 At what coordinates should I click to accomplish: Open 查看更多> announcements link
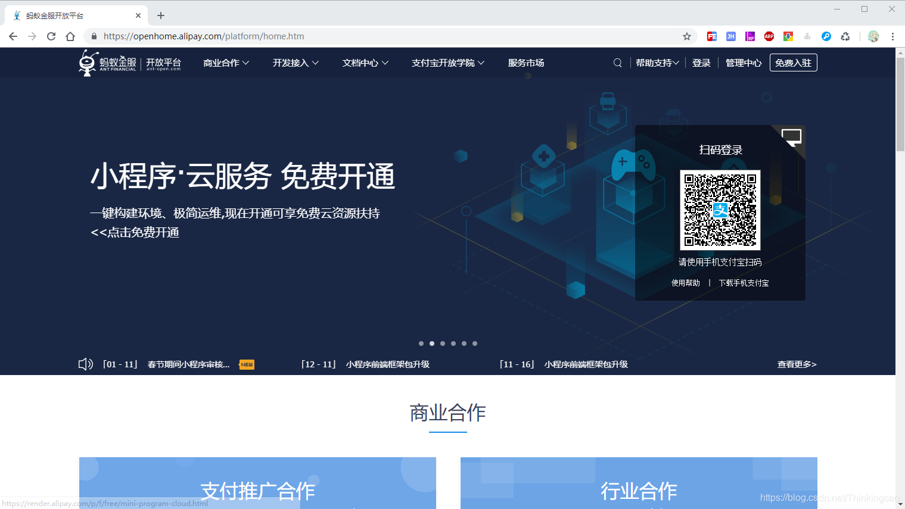click(x=797, y=364)
